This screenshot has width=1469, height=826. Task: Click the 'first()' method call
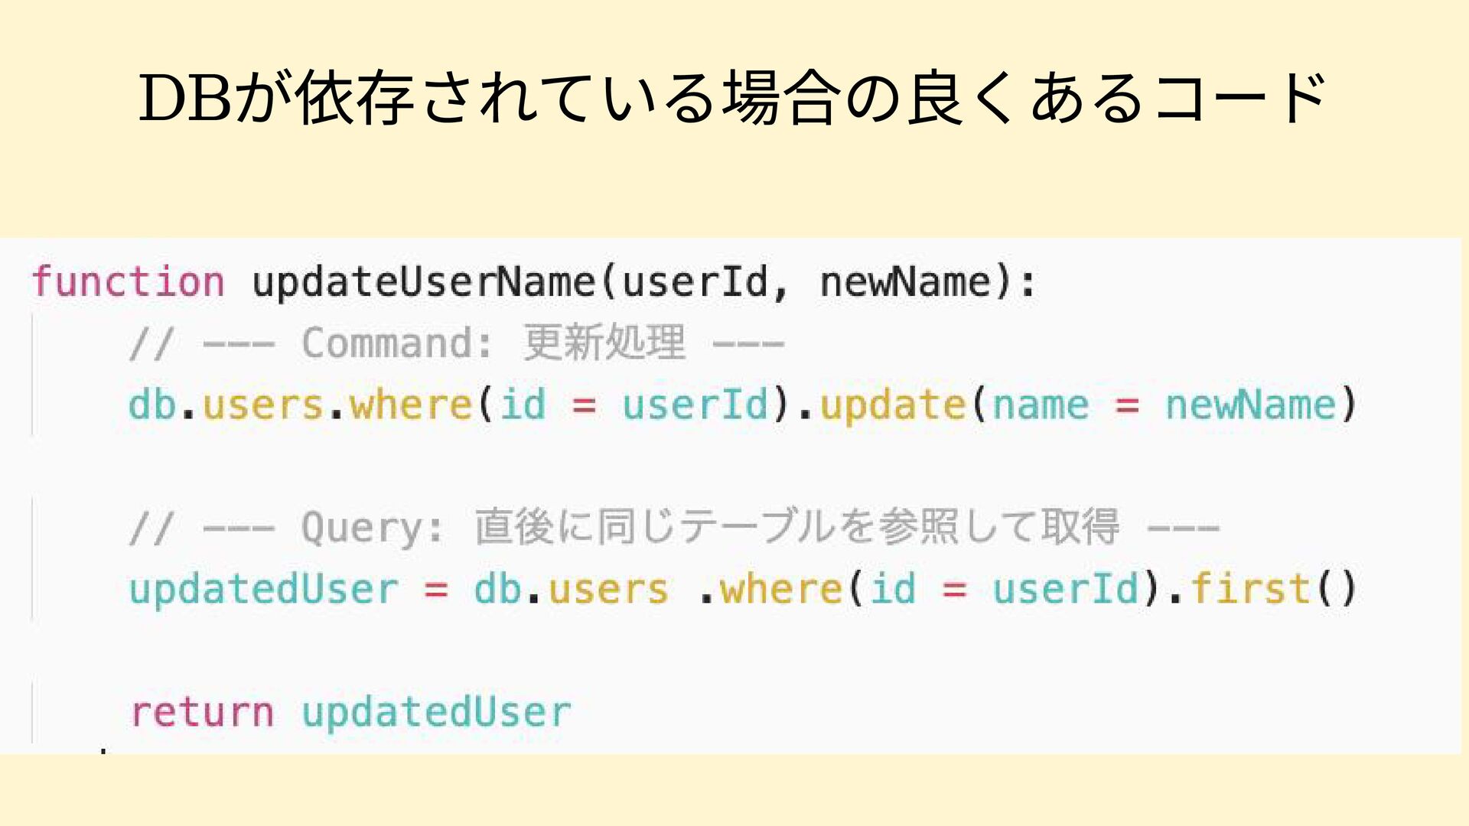(1275, 589)
